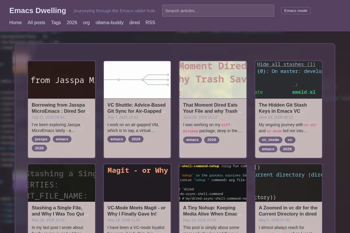The width and height of the screenshot is (350, 233).
Task: Select the vc_mode tag pill
Action: [x=270, y=140]
